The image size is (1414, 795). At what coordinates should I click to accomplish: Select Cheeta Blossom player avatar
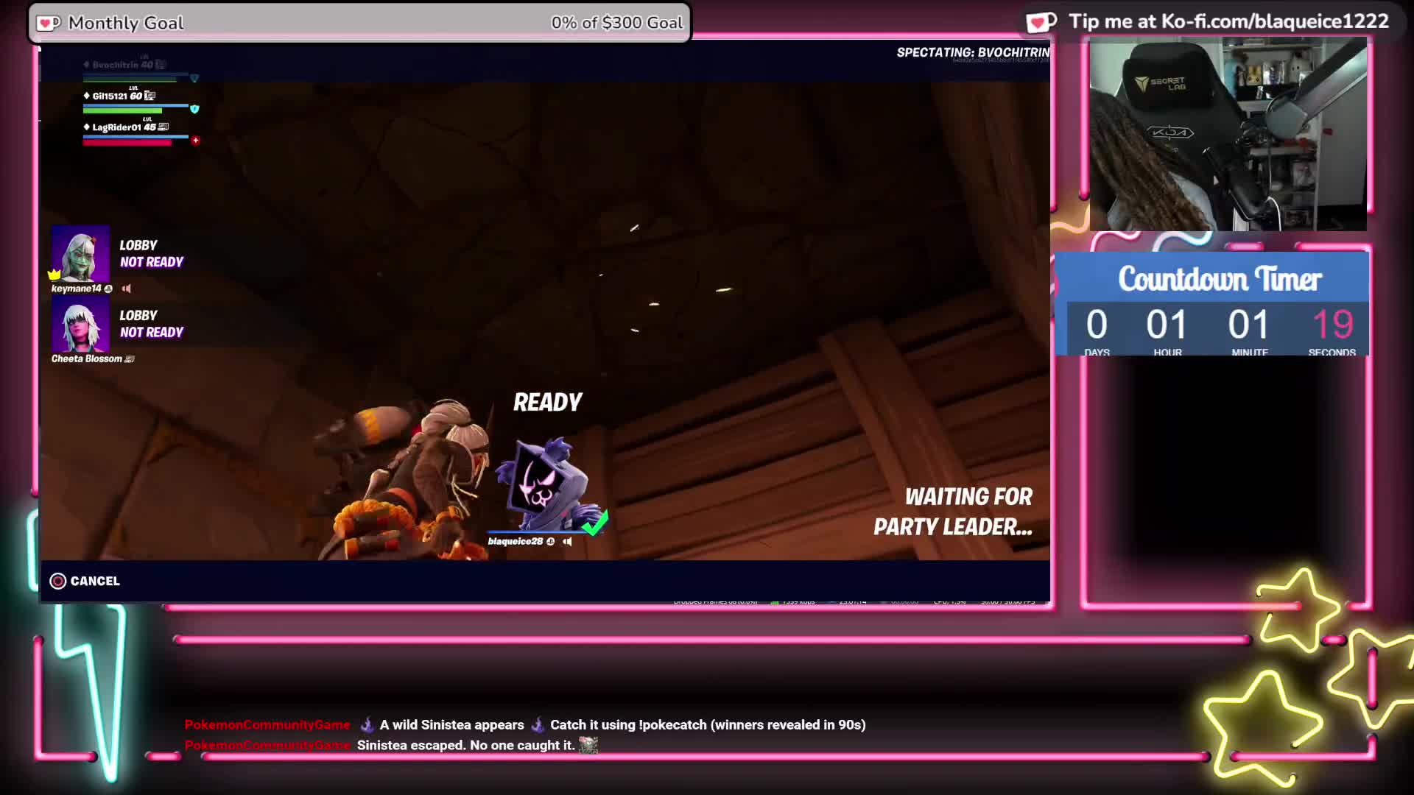(80, 324)
